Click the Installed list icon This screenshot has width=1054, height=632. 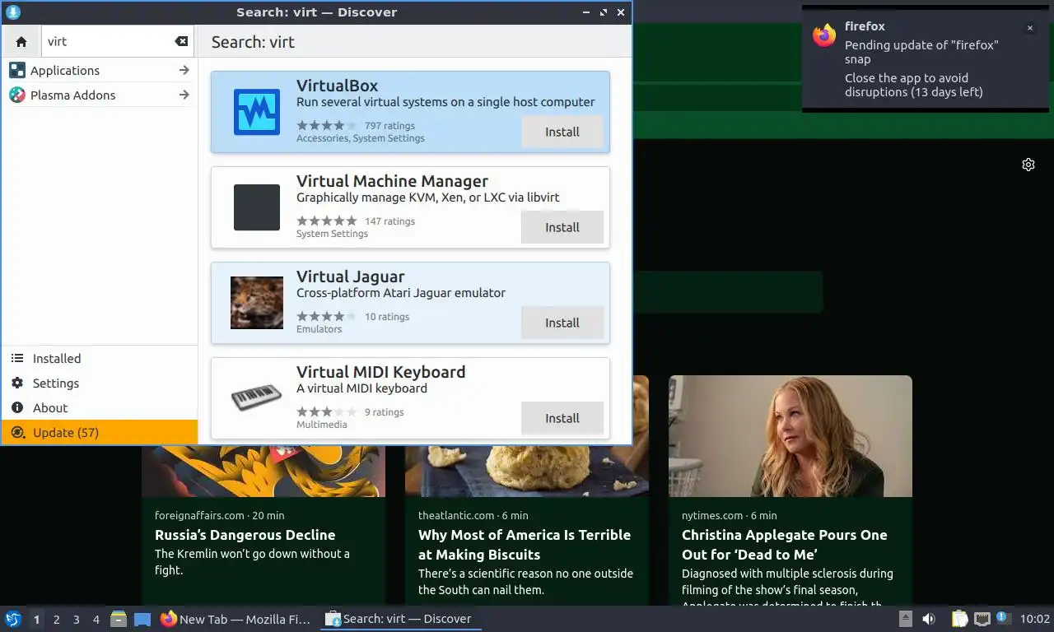pyautogui.click(x=16, y=359)
